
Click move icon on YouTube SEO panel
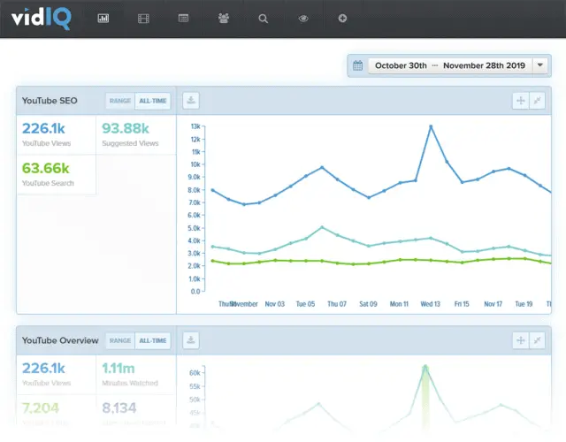[521, 101]
